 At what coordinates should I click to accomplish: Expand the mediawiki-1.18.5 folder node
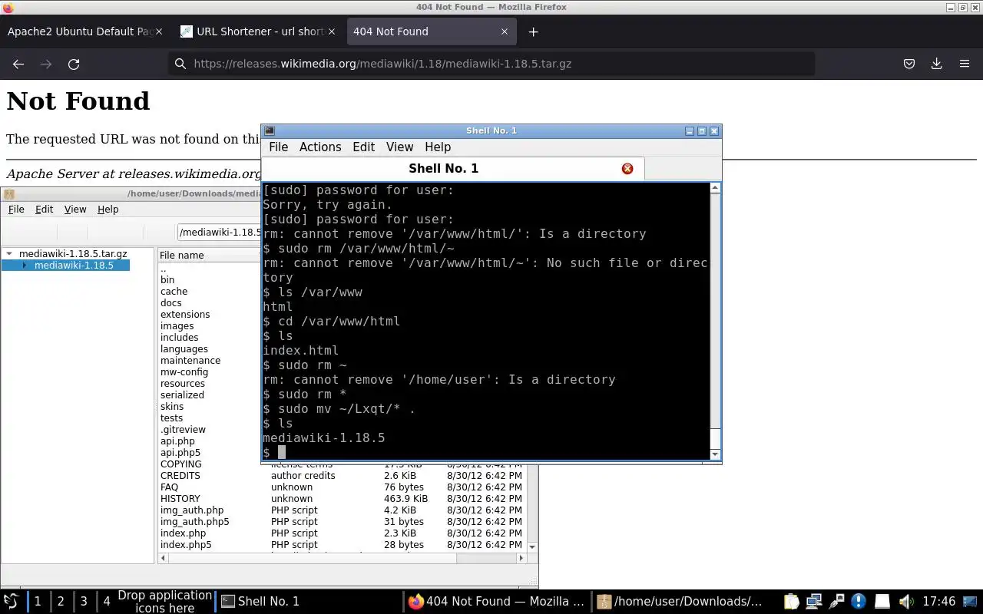[x=25, y=266]
